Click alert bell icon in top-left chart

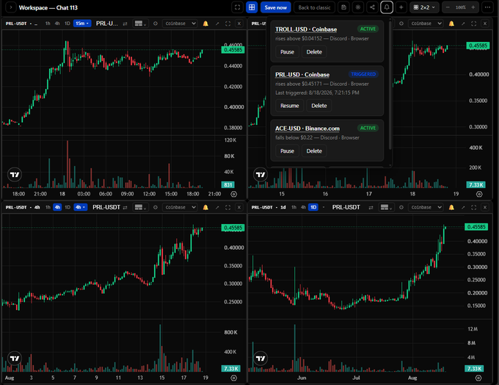205,24
